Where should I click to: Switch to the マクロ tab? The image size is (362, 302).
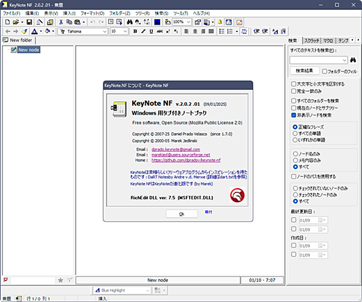[328, 41]
